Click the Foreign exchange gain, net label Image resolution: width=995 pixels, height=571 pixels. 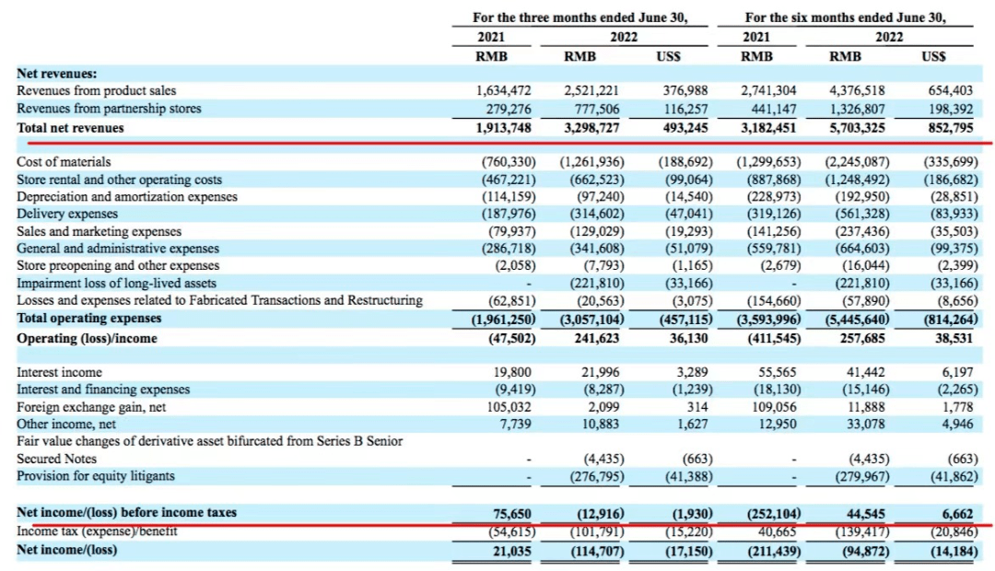pos(90,407)
